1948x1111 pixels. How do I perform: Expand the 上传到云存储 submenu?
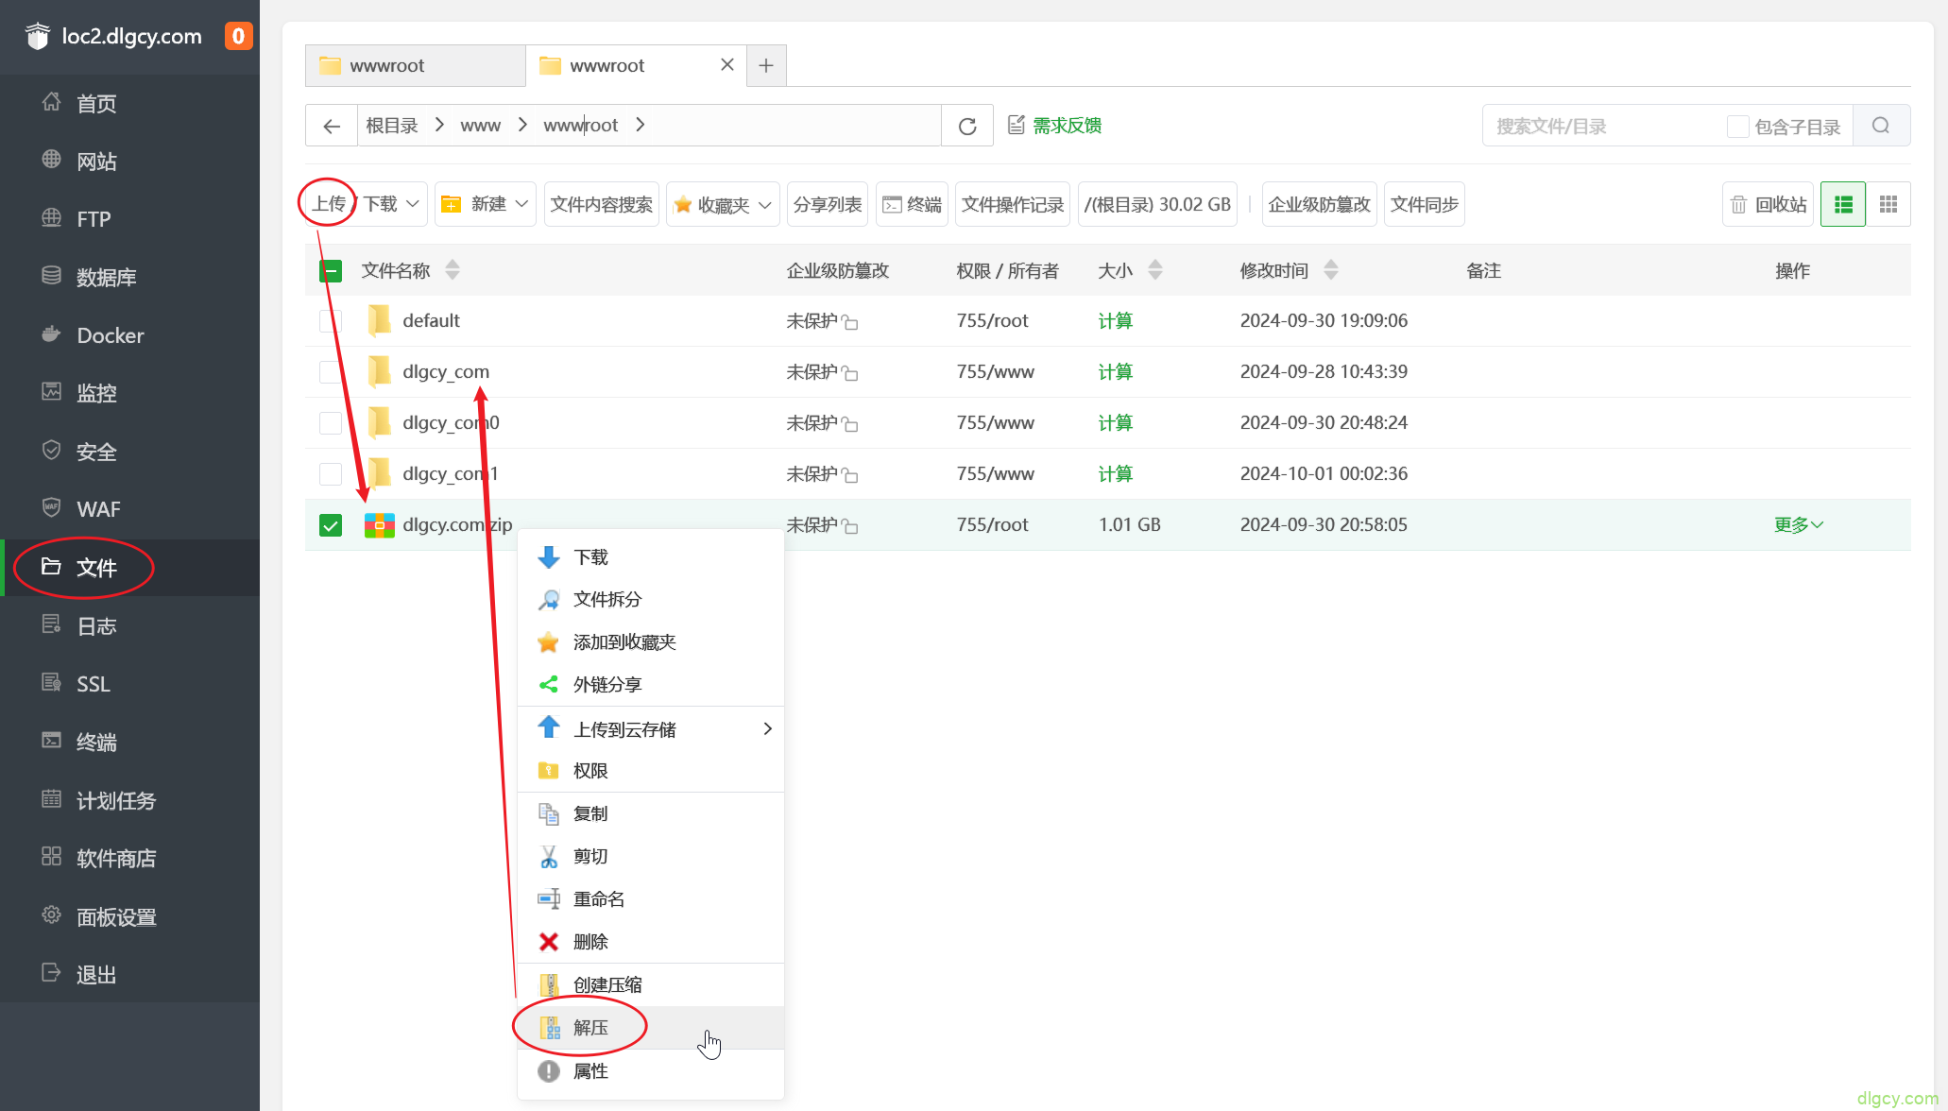click(x=651, y=728)
